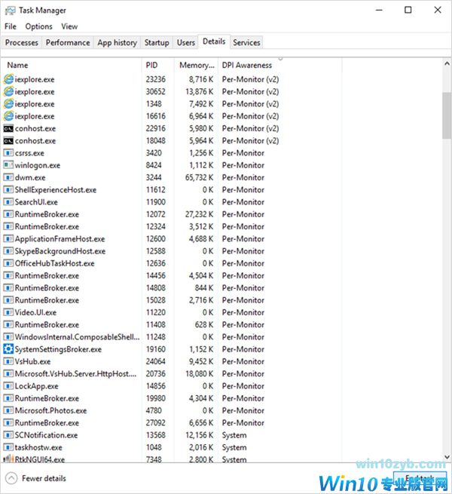This screenshot has width=452, height=494.
Task: Click the SearchUI.exe process icon
Action: [8, 202]
